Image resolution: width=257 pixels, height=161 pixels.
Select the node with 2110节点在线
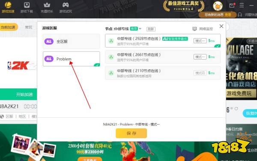pyautogui.click(x=163, y=73)
